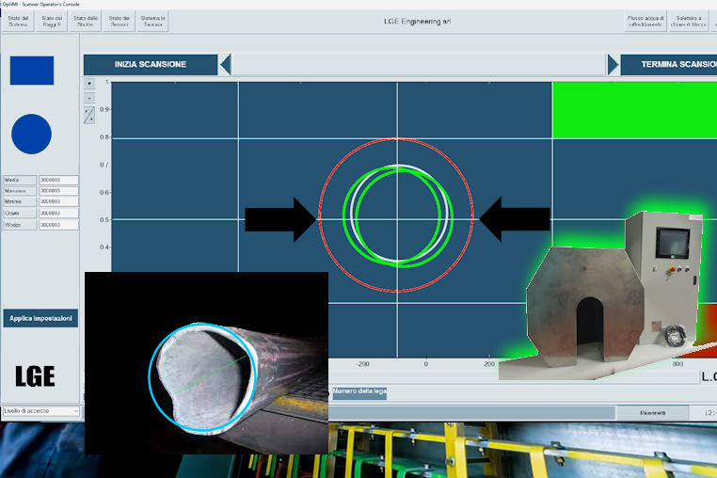Open Stato dei Raggi X tab
Viewport: 717px width, 478px height.
(x=52, y=21)
